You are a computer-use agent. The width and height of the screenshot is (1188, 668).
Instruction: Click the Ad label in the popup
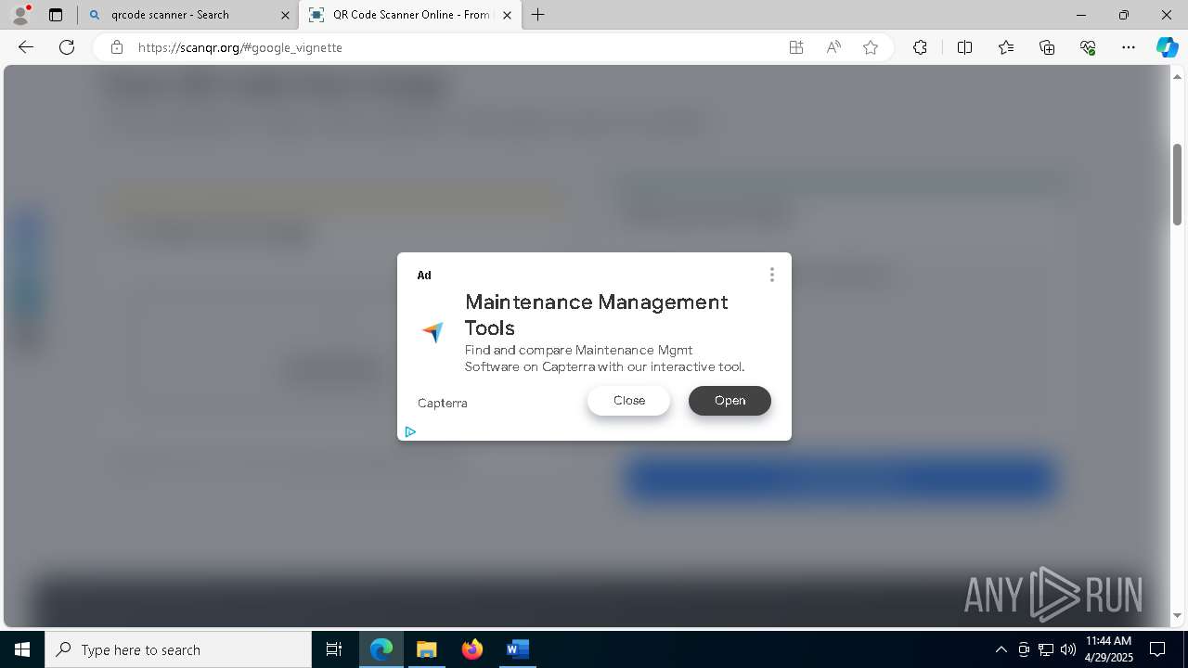424,276
